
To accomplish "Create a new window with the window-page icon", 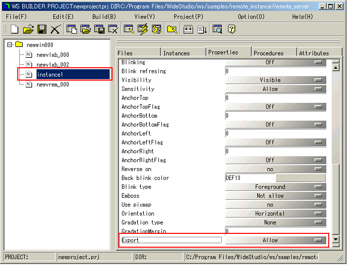I will click(72, 29).
